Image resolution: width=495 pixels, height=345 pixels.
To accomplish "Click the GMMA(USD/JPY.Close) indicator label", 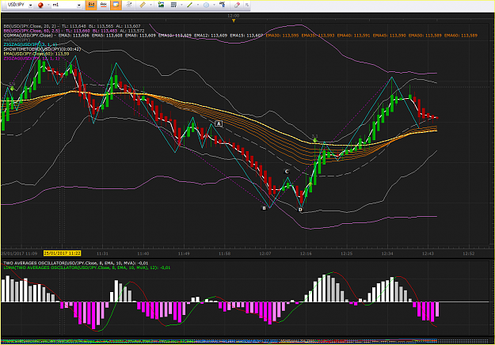I will 28,36.
